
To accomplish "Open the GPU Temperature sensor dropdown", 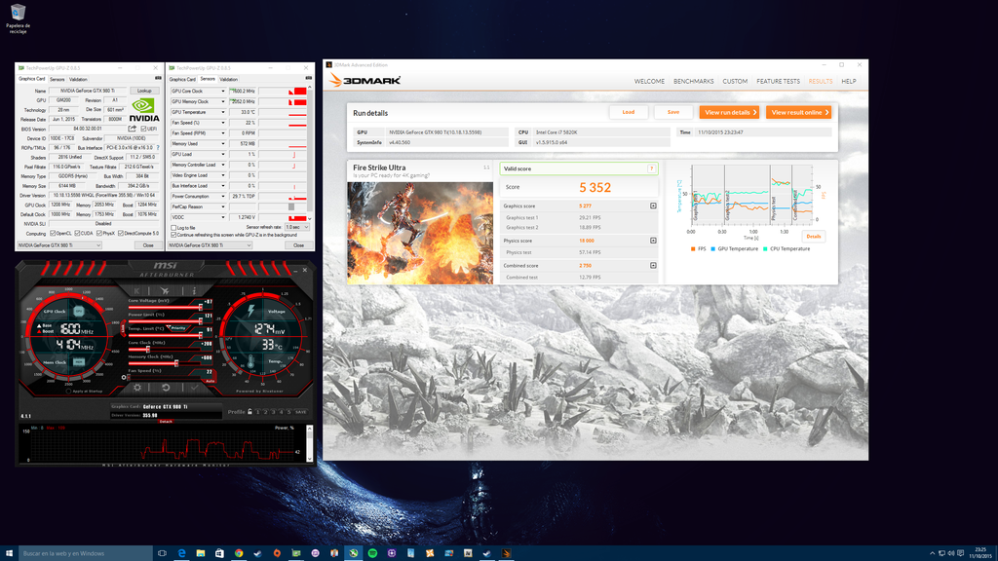I will (223, 112).
